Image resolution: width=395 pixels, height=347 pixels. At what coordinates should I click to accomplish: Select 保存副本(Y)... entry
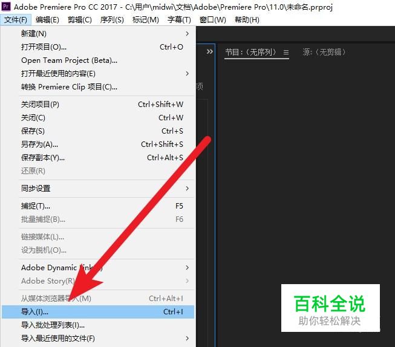pyautogui.click(x=98, y=158)
